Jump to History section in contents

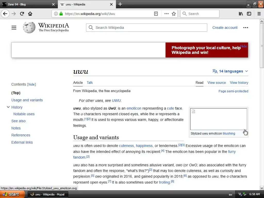tap(17, 107)
